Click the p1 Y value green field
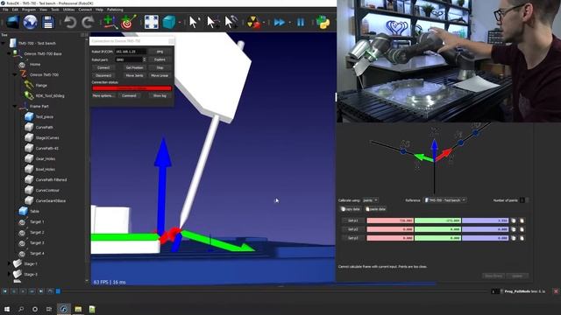This screenshot has height=315, width=561. pyautogui.click(x=437, y=220)
